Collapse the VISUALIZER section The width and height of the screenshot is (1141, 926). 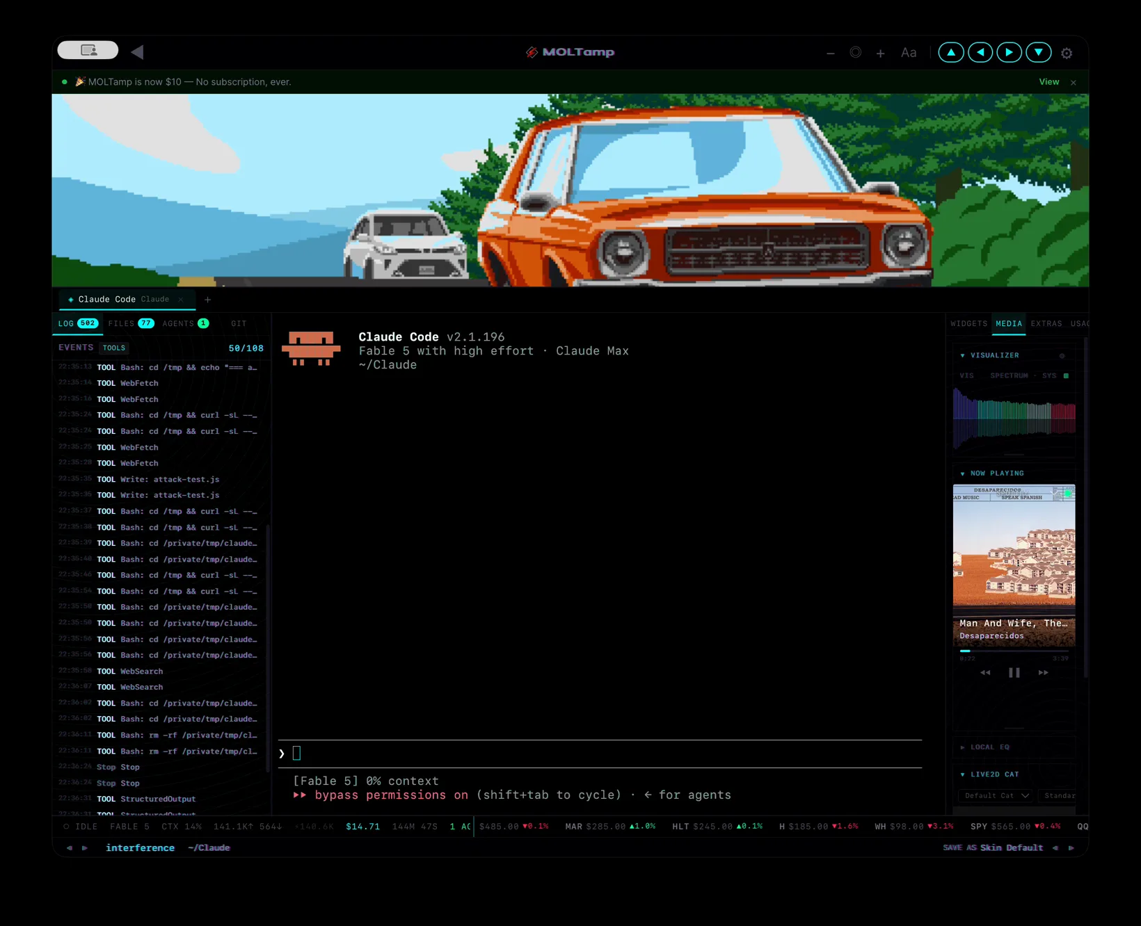coord(989,355)
